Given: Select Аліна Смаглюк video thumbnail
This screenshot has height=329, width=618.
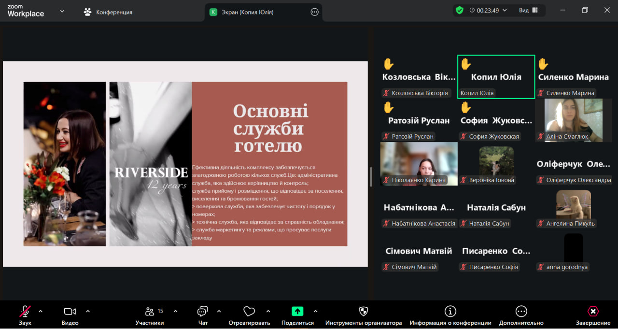Looking at the screenshot, I should pos(574,120).
